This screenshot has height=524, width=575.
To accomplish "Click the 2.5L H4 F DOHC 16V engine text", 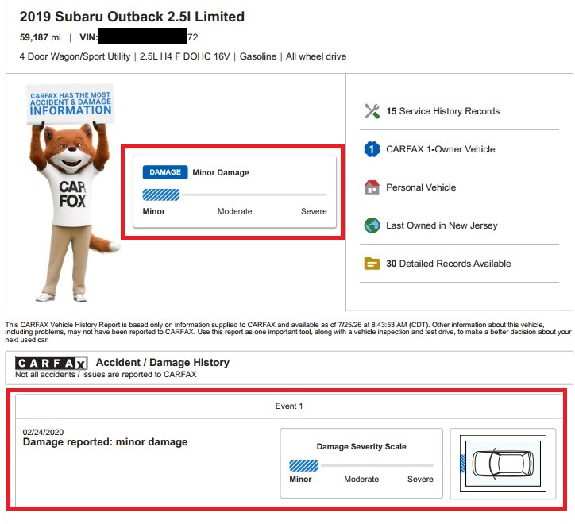I will (184, 56).
